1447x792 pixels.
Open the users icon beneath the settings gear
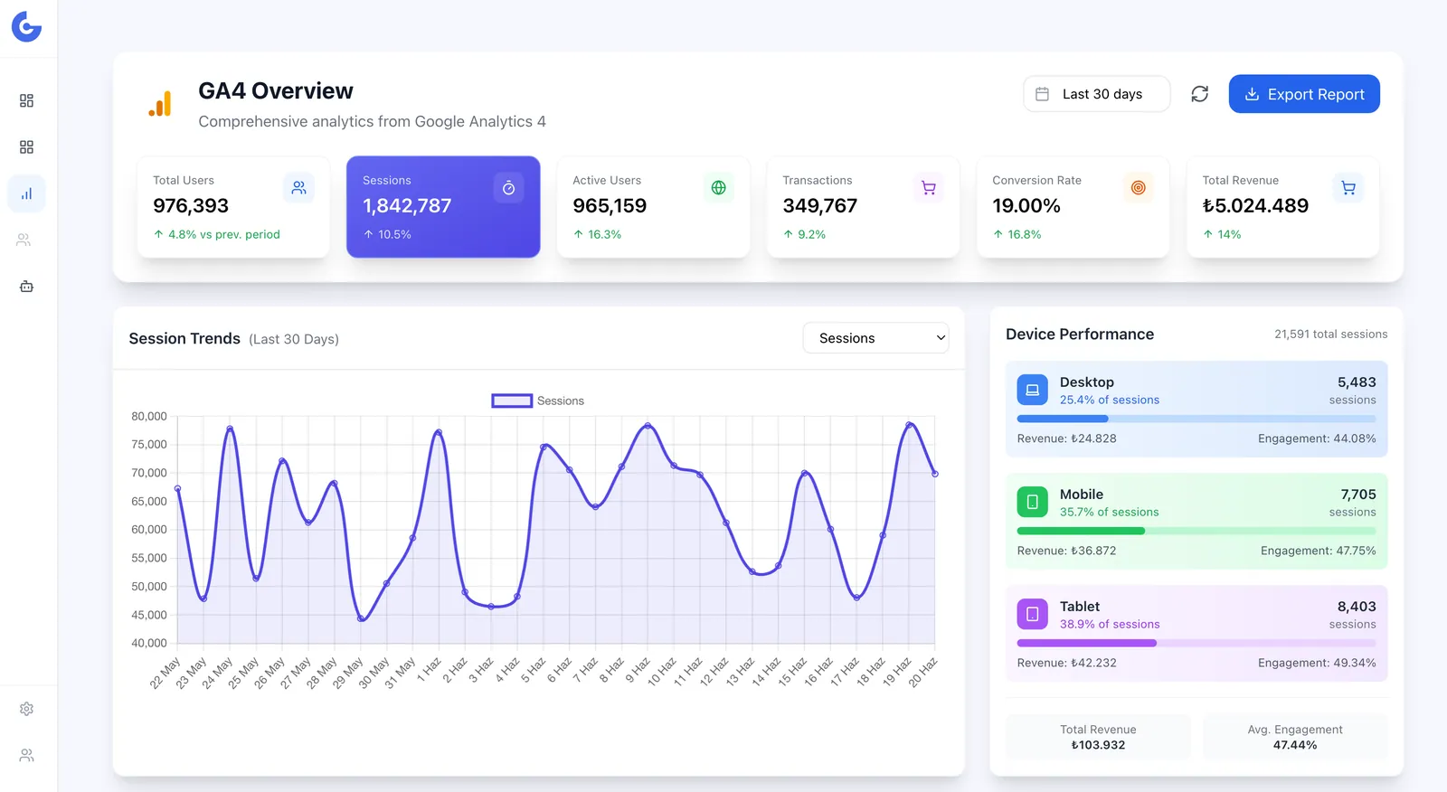pyautogui.click(x=26, y=755)
